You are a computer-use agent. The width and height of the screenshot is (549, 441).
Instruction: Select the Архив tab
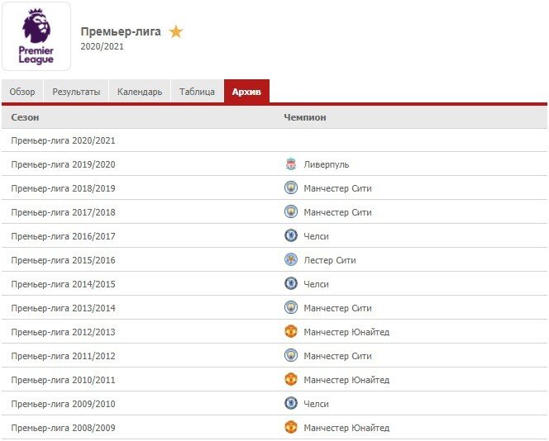(x=246, y=92)
